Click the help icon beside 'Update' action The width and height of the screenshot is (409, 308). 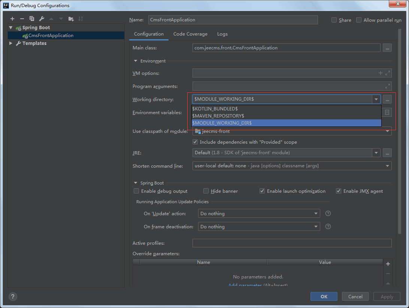328,214
